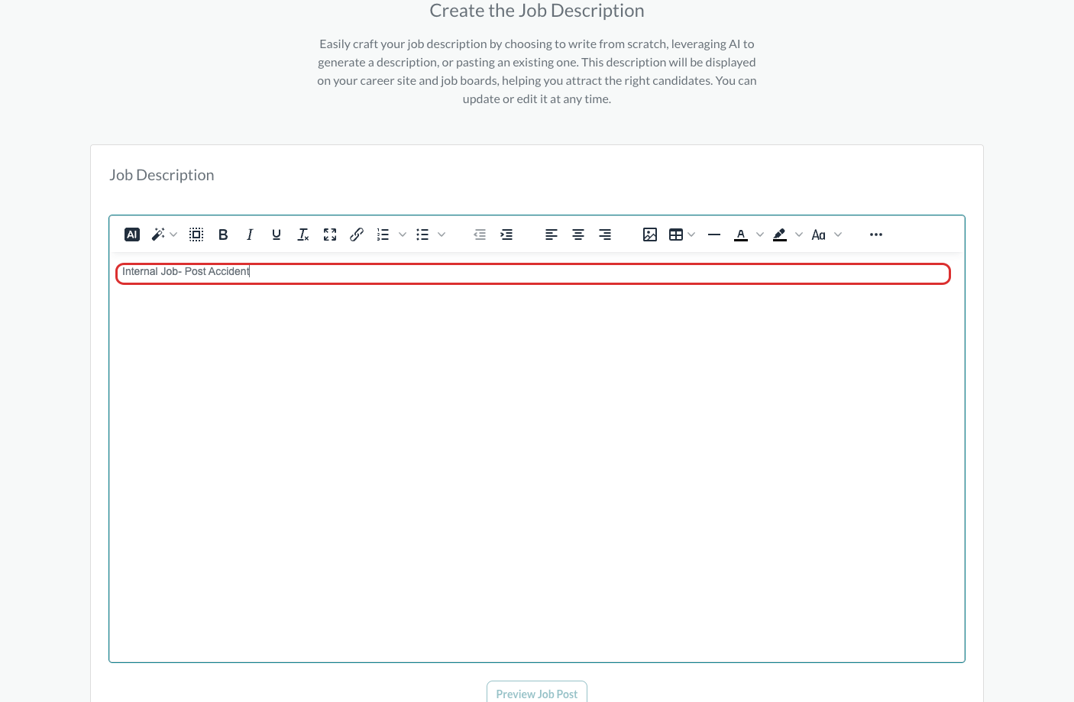Apply the text color
1074x702 pixels.
(x=741, y=235)
